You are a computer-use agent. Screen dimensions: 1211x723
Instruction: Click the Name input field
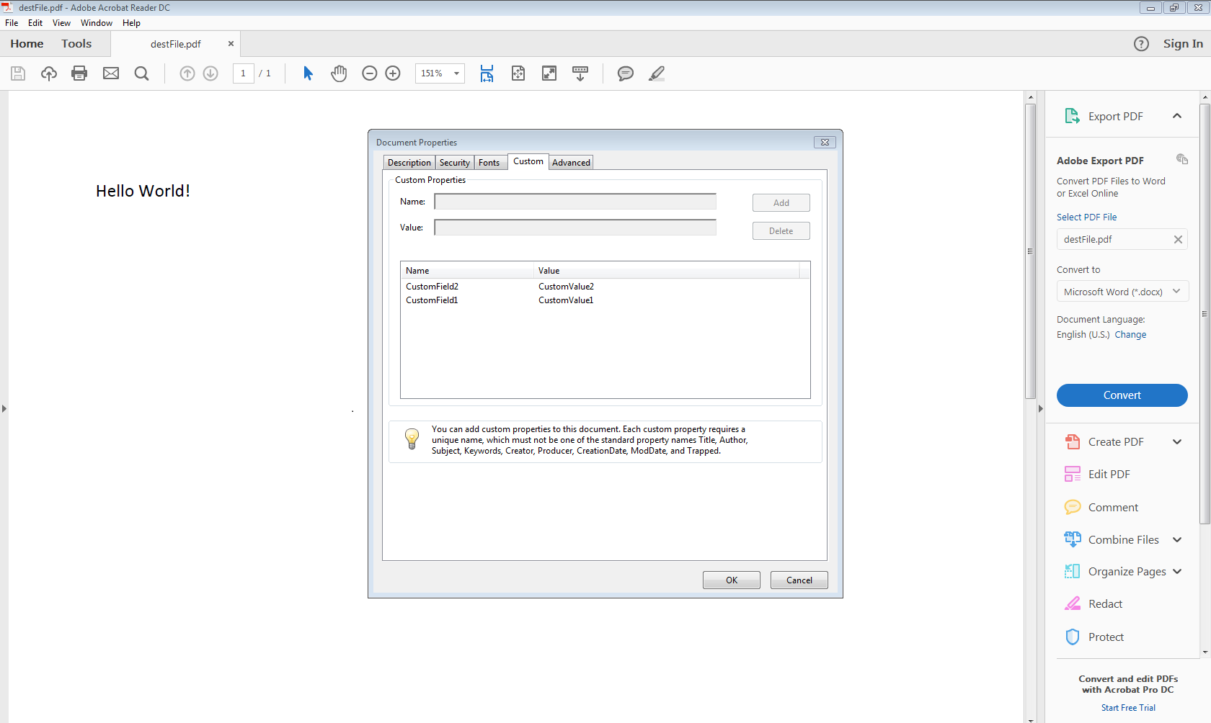(x=575, y=201)
